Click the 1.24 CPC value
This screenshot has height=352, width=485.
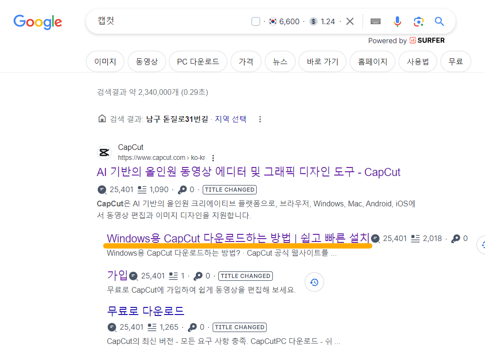[328, 21]
